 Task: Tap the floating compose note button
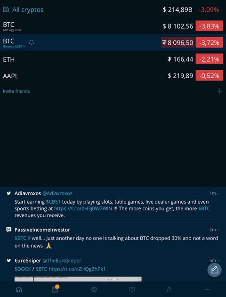click(214, 270)
